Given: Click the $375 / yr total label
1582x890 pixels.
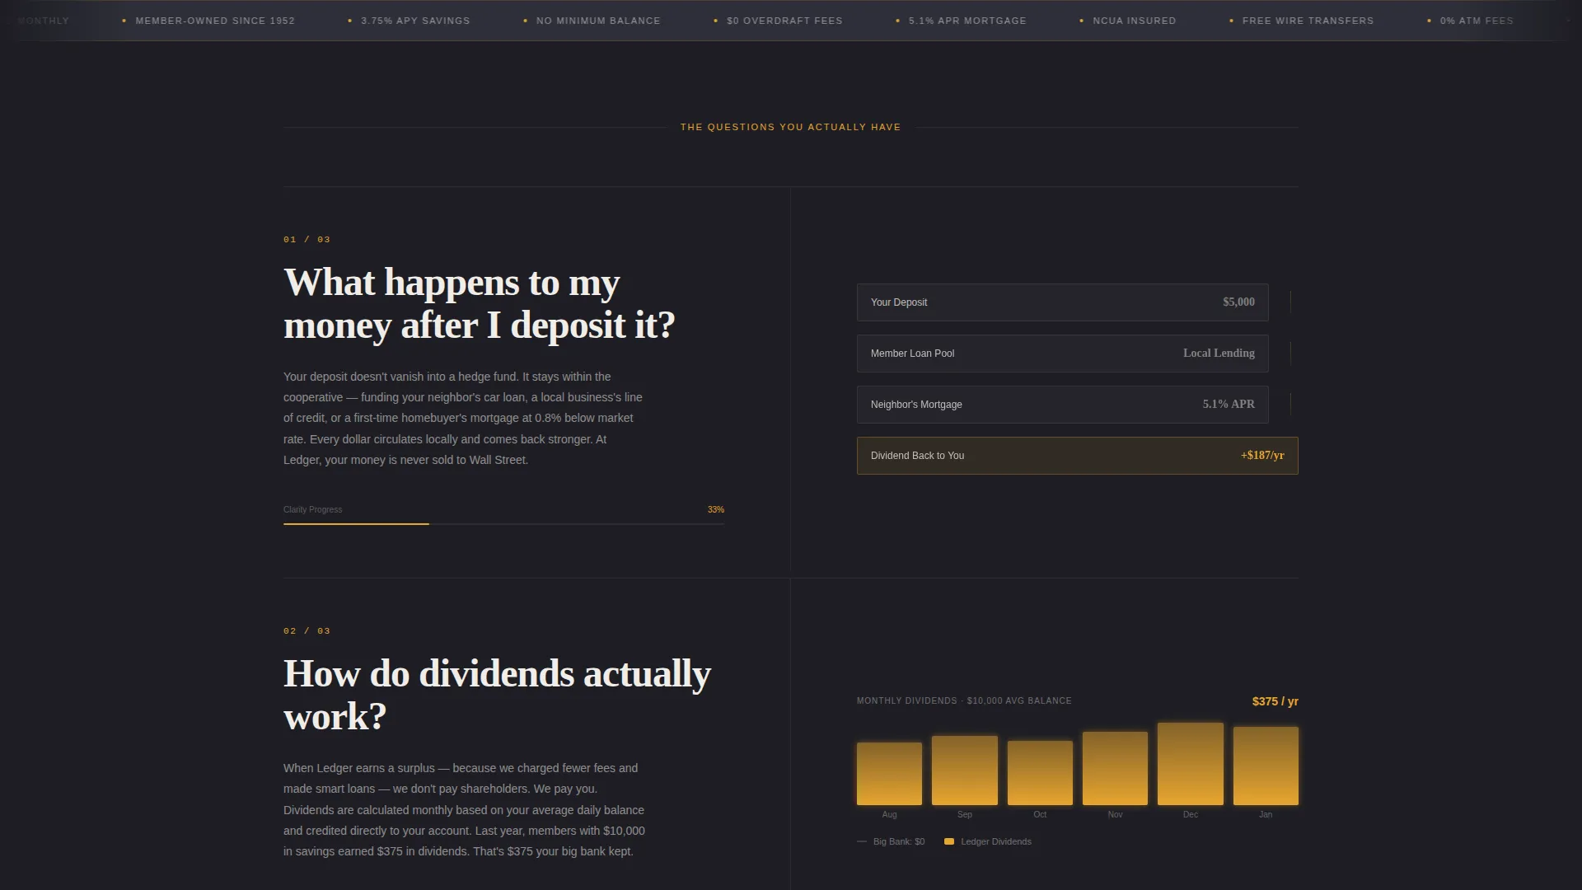Looking at the screenshot, I should pyautogui.click(x=1275, y=701).
